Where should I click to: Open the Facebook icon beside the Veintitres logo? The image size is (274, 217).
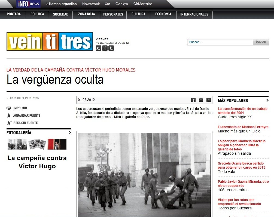[105, 48]
